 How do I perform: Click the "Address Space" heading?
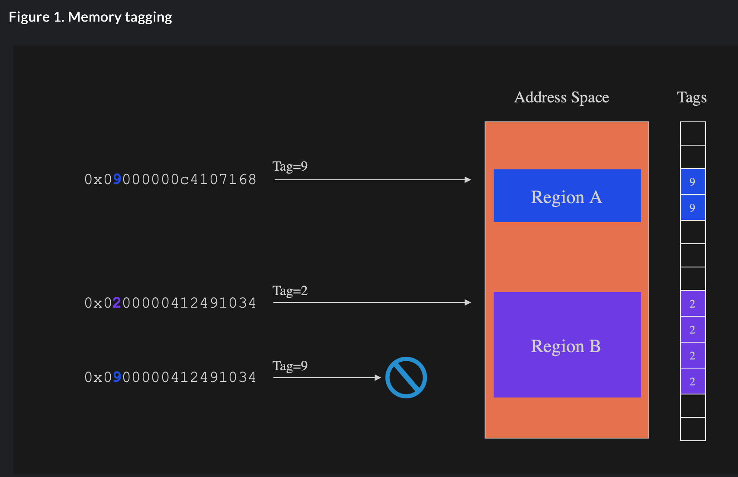(x=561, y=97)
